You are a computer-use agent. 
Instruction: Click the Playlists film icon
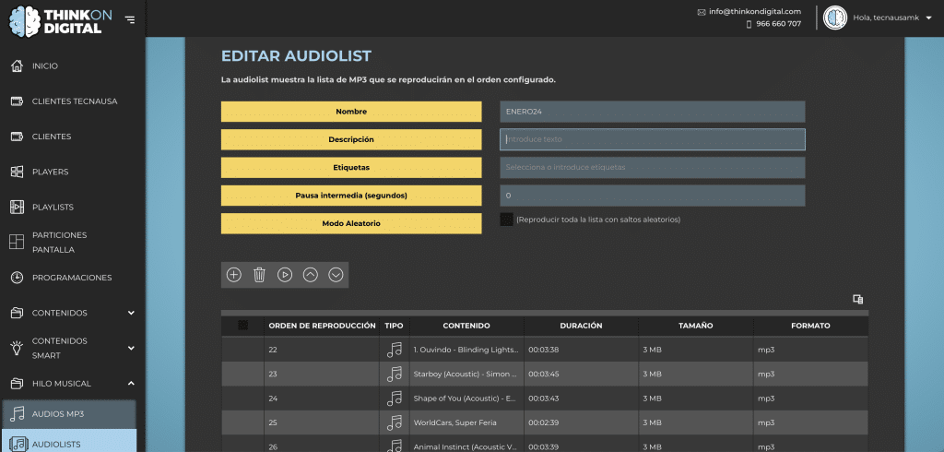[17, 207]
